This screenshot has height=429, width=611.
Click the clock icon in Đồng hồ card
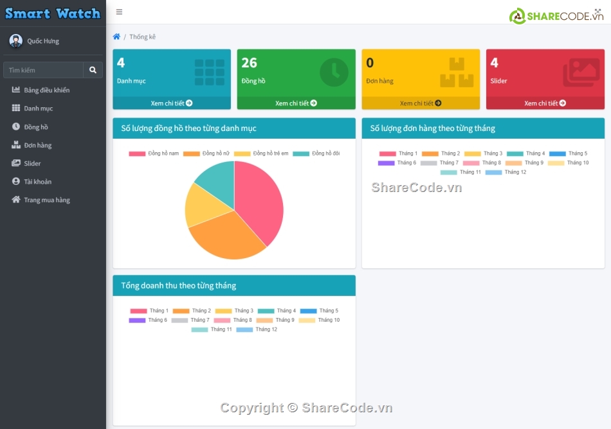point(334,72)
